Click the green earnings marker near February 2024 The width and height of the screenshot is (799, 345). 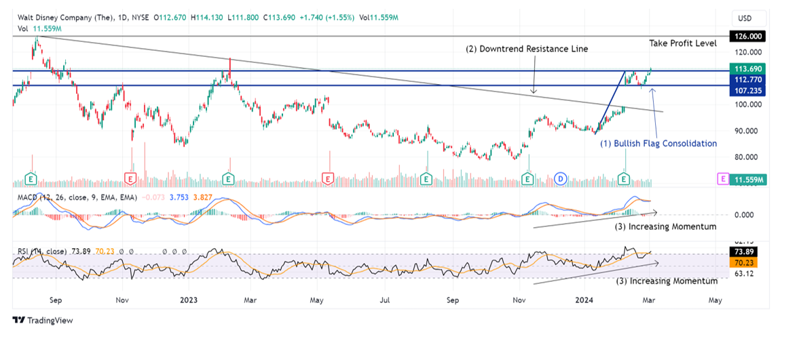(x=623, y=179)
